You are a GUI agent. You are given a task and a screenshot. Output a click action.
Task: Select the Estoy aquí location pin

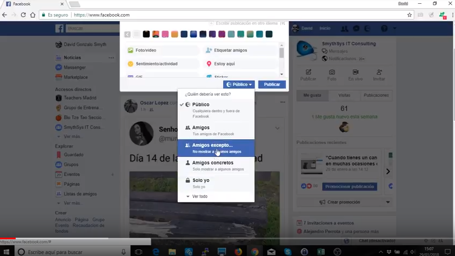tap(209, 64)
